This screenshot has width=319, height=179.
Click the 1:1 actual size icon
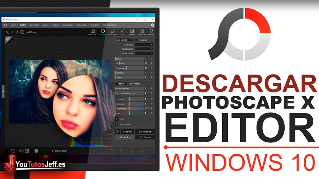tap(27, 151)
